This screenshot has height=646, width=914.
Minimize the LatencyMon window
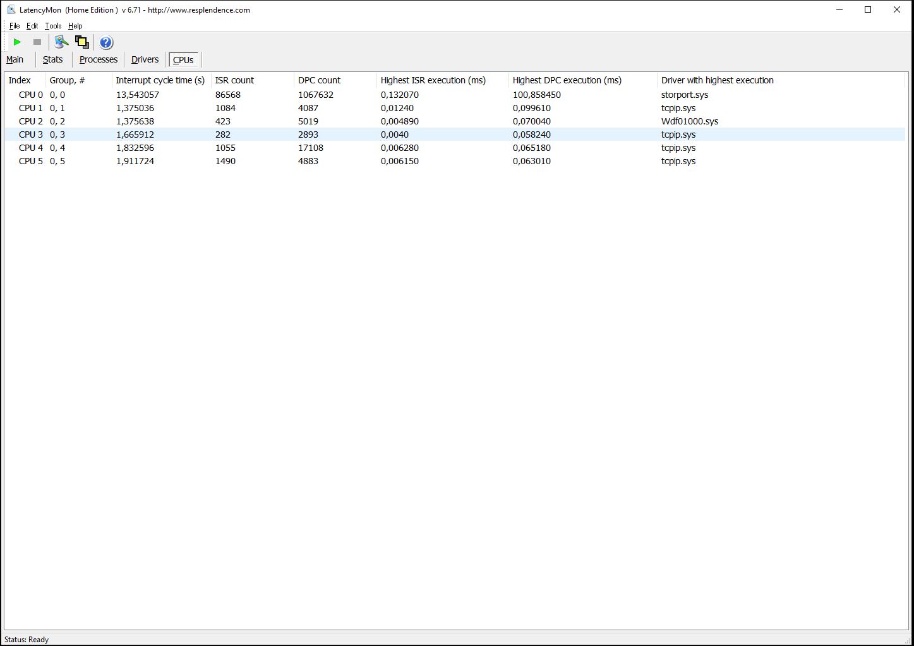(x=839, y=9)
